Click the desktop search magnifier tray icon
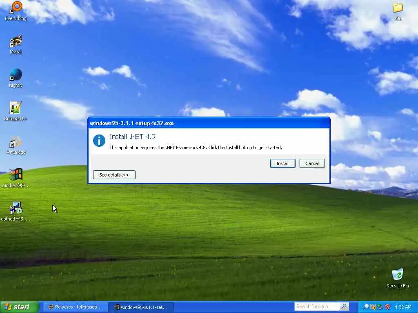 click(x=366, y=307)
